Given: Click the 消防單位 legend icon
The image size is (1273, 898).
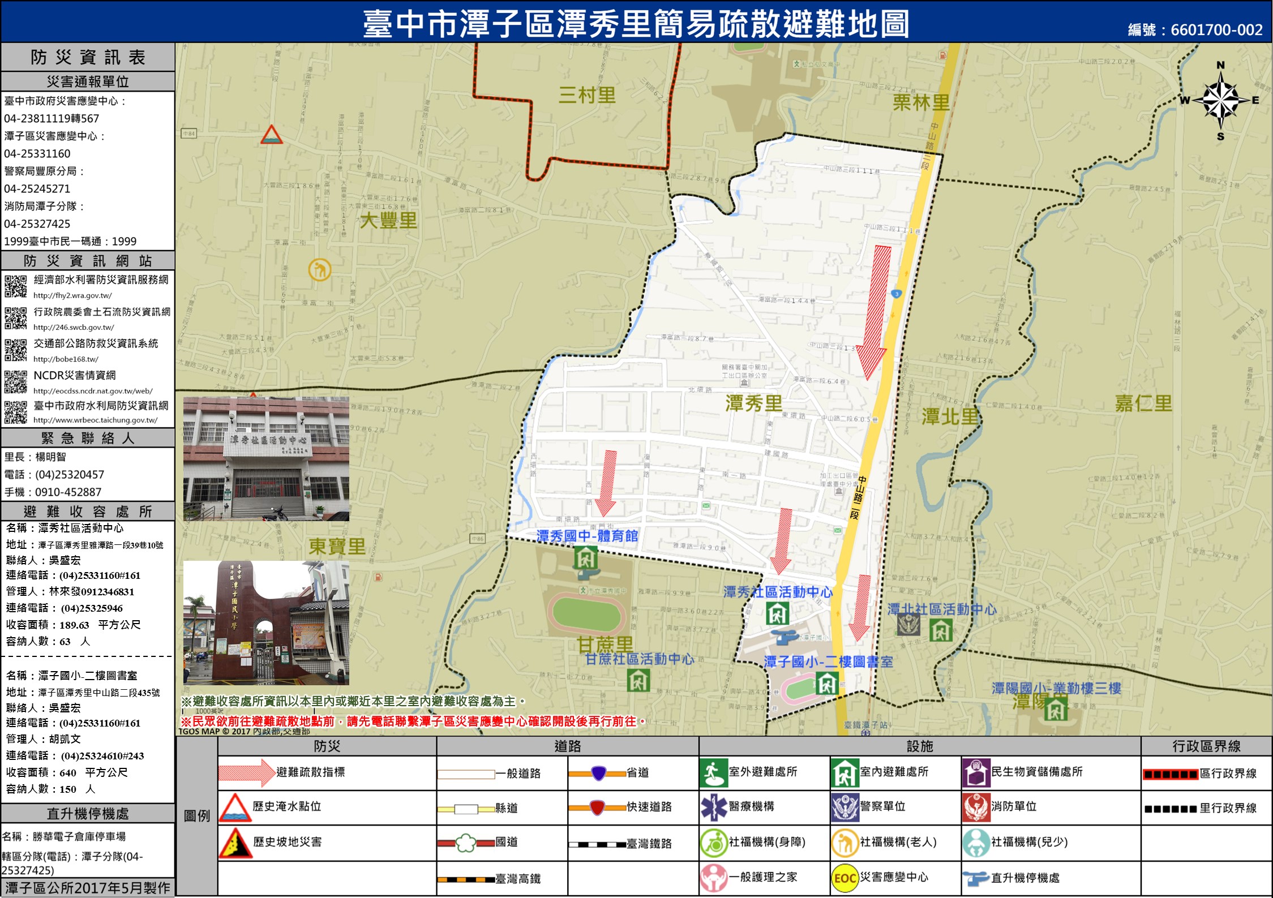Looking at the screenshot, I should click(x=976, y=807).
